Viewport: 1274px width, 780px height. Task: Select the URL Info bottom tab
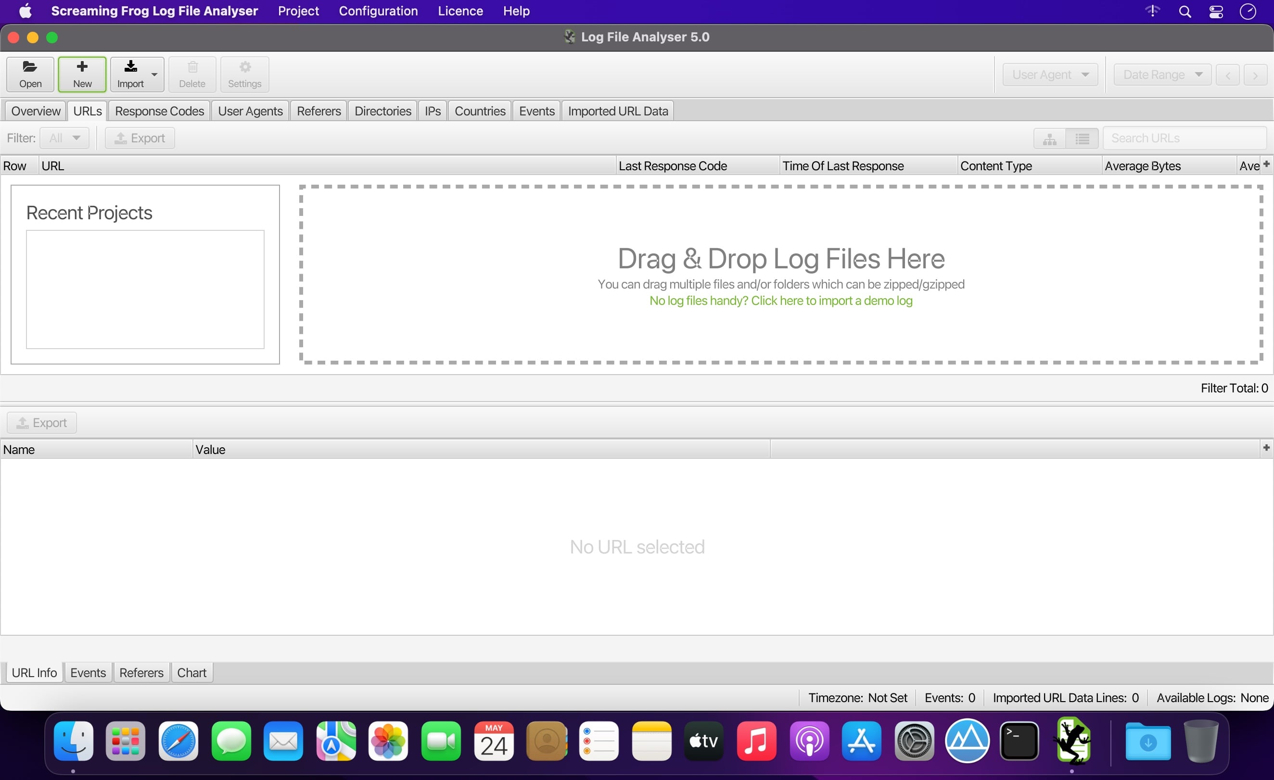[x=34, y=672]
